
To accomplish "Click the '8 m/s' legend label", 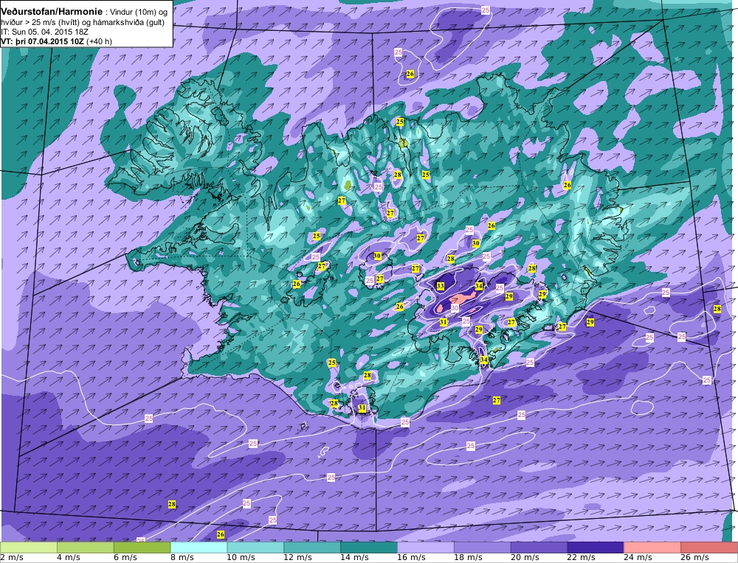I will (x=182, y=558).
